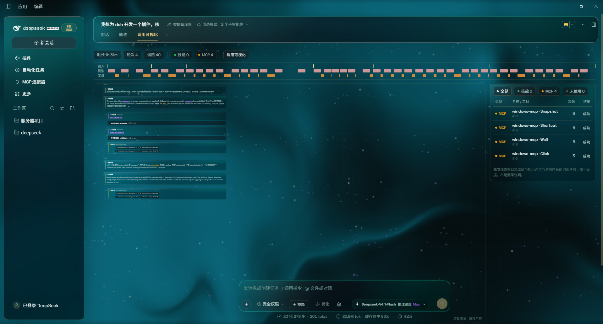The width and height of the screenshot is (603, 324).
Task: Expand the 2个子智能体 dropdown
Action: (x=234, y=24)
